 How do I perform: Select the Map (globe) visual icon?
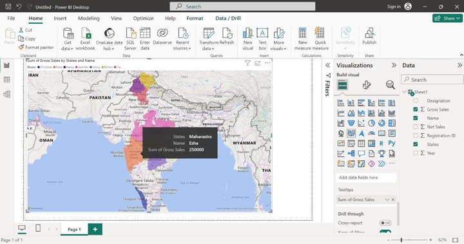(x=341, y=133)
